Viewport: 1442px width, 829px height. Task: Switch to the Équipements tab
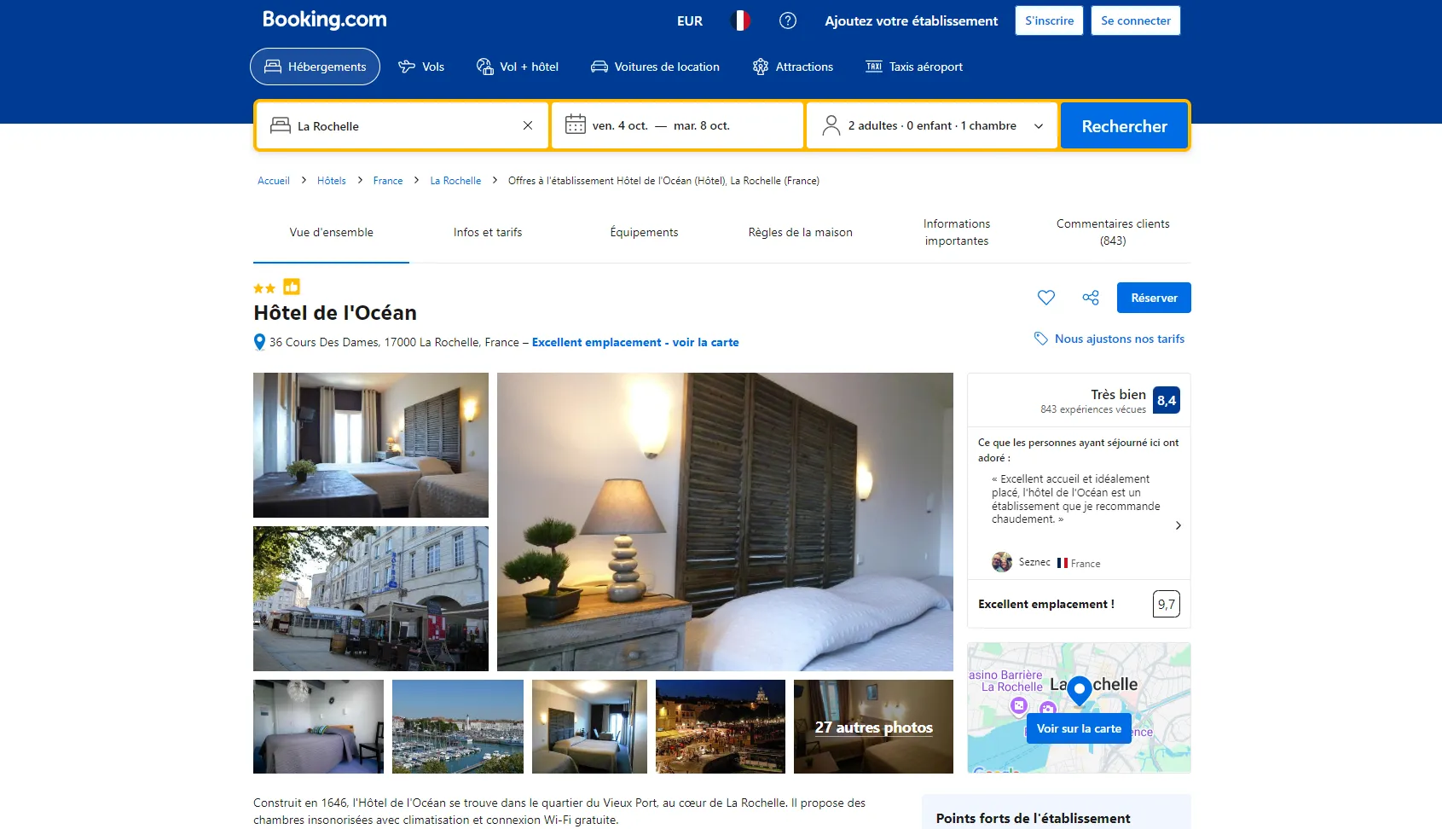(644, 232)
